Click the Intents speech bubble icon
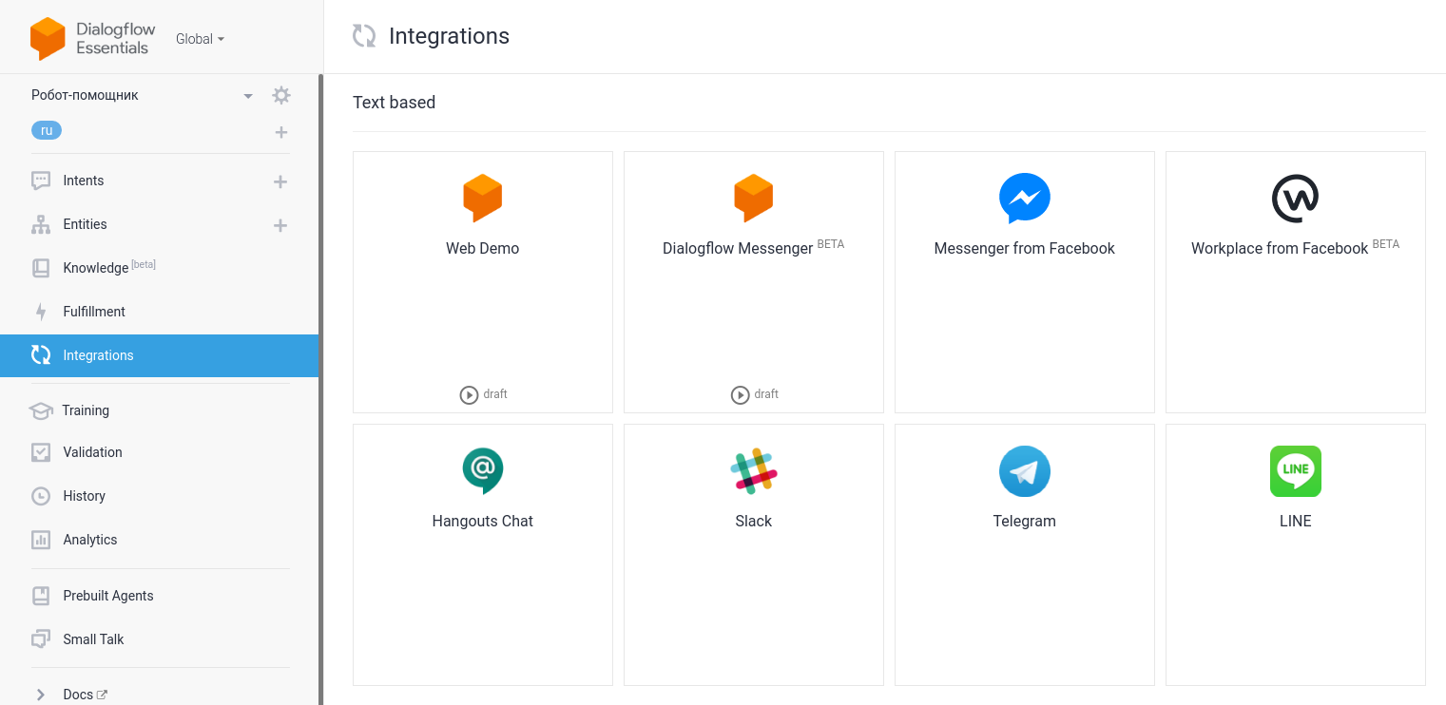The width and height of the screenshot is (1446, 705). (41, 181)
